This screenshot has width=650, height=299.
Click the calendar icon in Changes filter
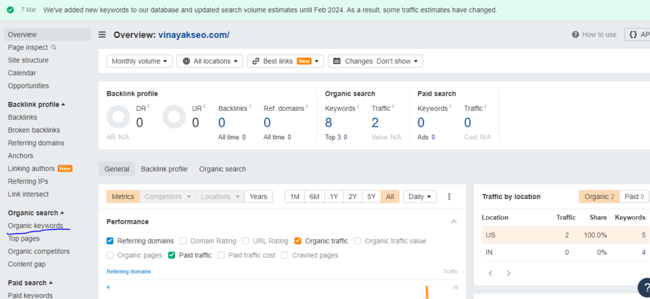tap(337, 61)
